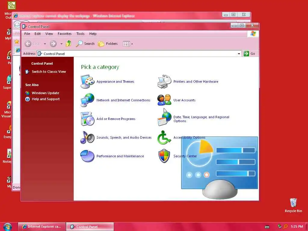Open Security Center shield icon
This screenshot has width=308, height=231.
[x=164, y=156]
